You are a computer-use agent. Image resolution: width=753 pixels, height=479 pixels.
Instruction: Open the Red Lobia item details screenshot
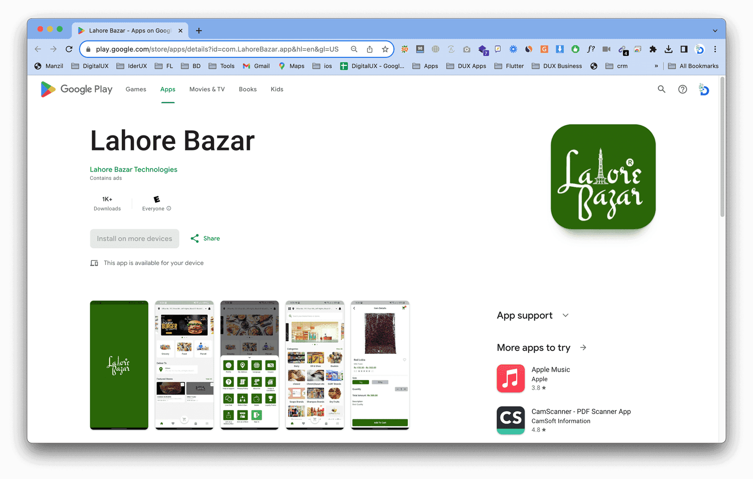[x=380, y=365]
